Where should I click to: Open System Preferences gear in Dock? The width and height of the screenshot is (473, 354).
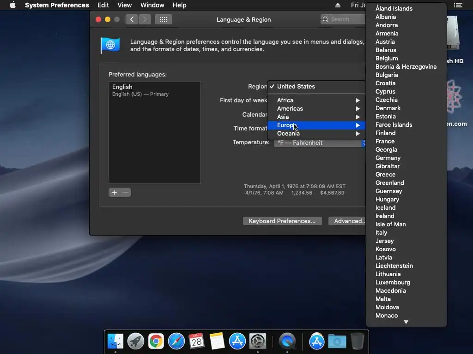tap(257, 342)
